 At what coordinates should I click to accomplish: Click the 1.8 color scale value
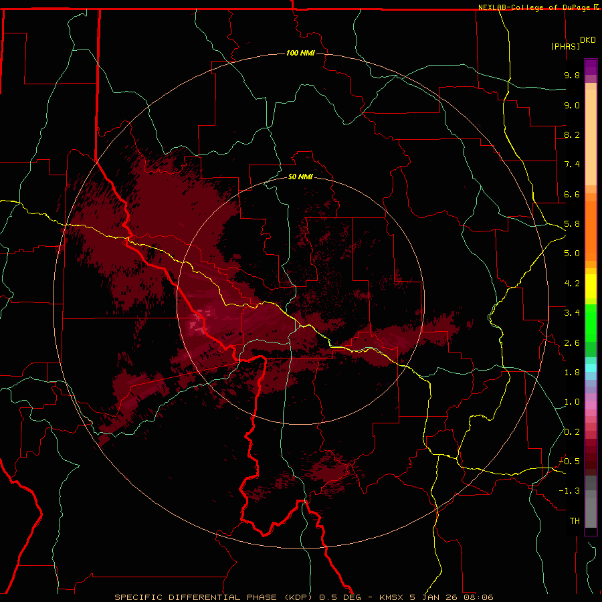point(572,373)
